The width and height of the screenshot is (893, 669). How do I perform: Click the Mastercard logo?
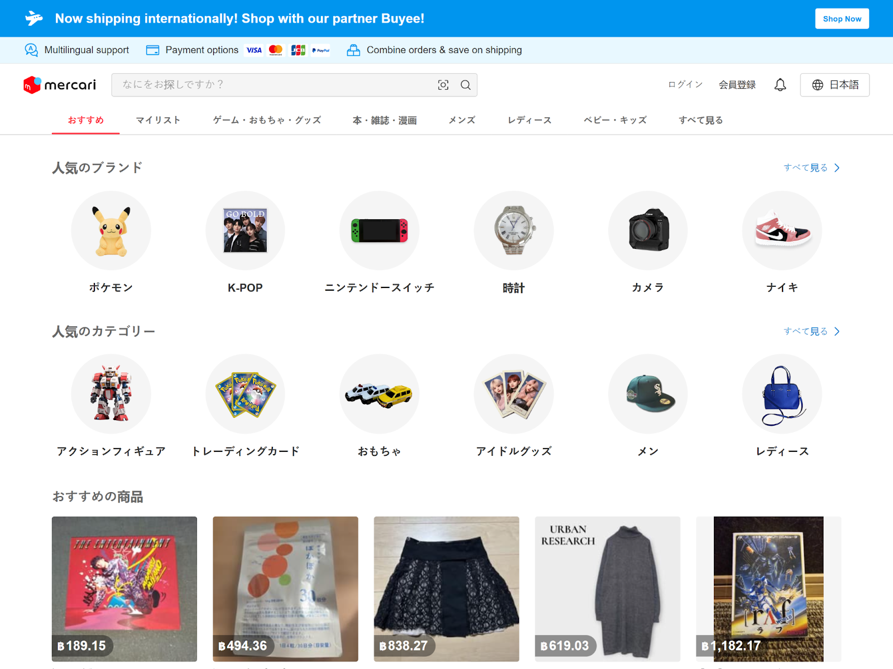276,50
